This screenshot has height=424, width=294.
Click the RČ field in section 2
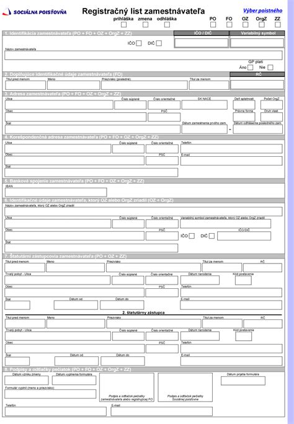(x=257, y=85)
